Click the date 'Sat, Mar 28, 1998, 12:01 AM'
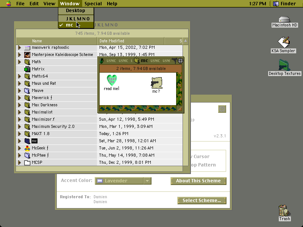The width and height of the screenshot is (303, 227). pos(127,141)
